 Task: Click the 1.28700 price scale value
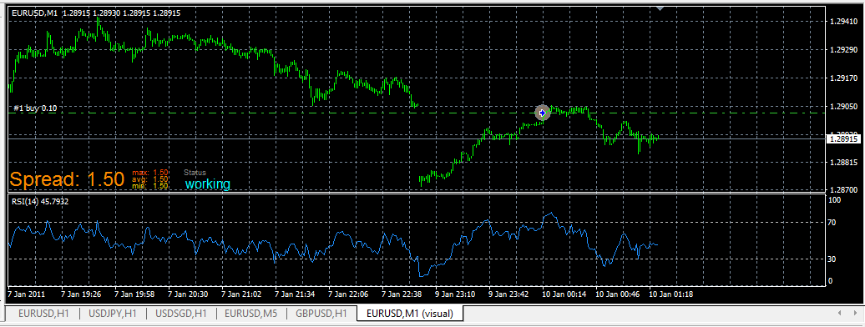point(843,189)
